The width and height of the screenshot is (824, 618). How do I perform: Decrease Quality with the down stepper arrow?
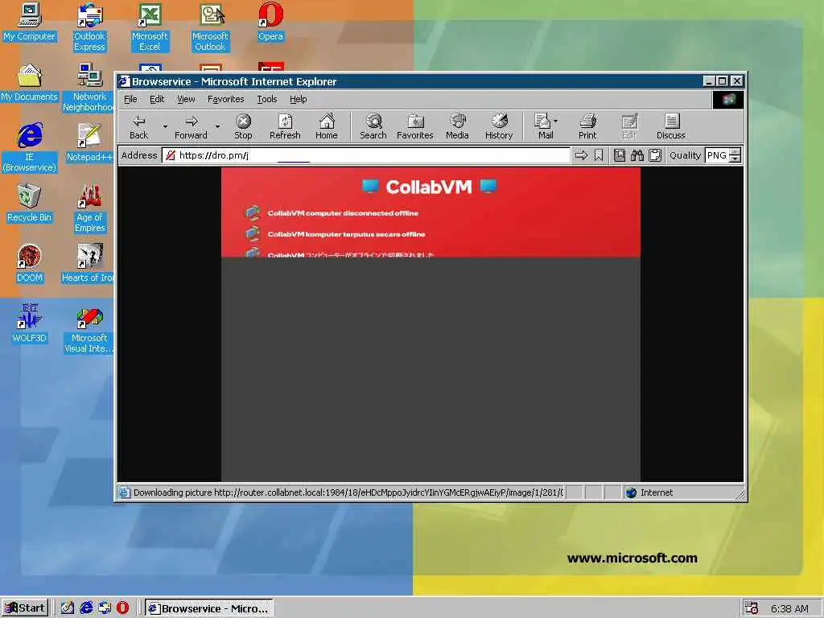(x=735, y=159)
